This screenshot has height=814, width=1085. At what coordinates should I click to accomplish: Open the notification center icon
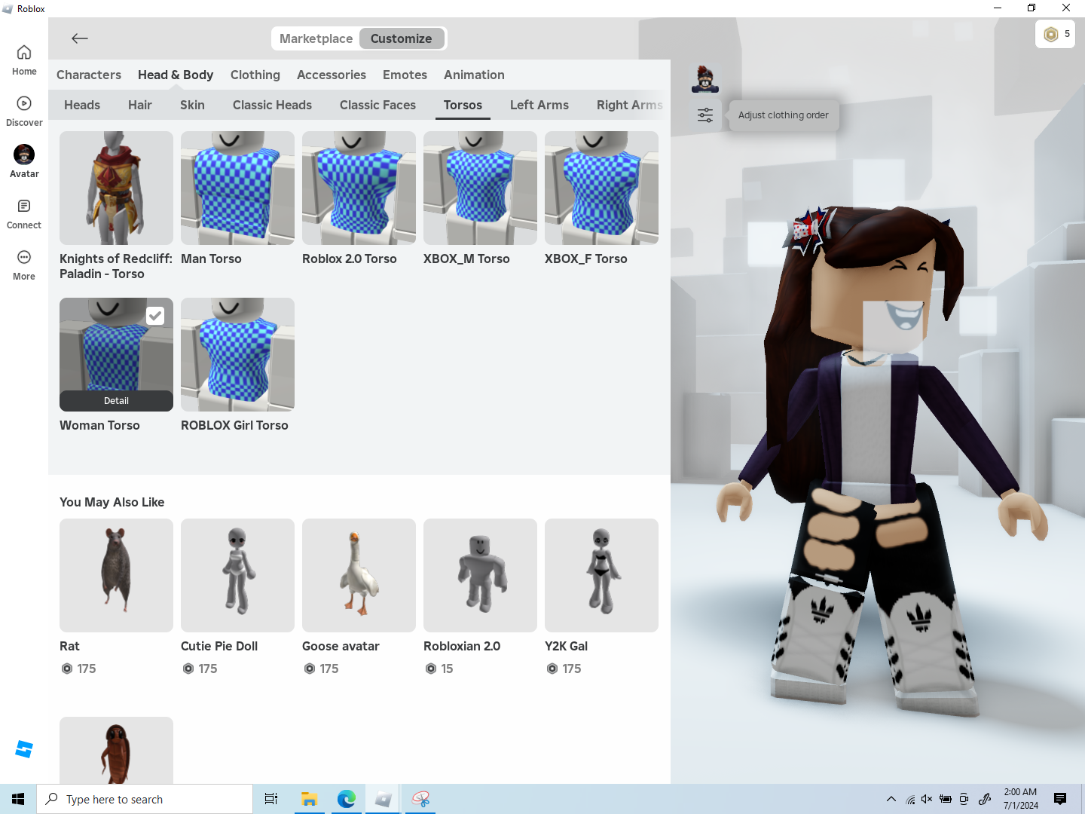1060,799
